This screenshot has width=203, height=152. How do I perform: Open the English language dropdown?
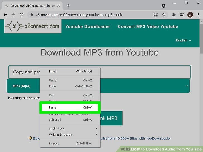(x=183, y=40)
